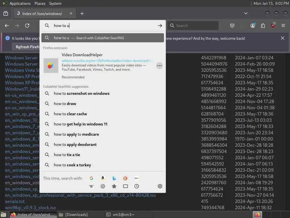Search with the magnifier search engine icon
Screen dimensions: 290x218
[103, 186]
